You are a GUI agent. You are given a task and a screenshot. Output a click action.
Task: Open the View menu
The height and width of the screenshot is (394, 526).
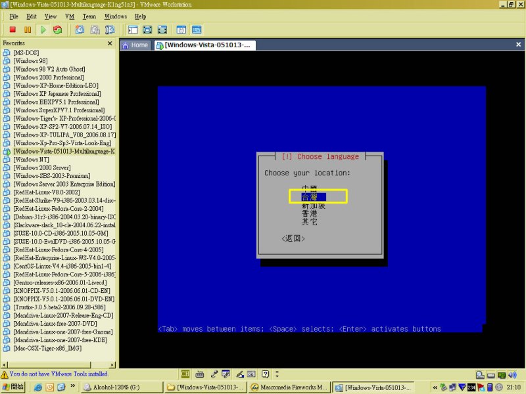[51, 16]
